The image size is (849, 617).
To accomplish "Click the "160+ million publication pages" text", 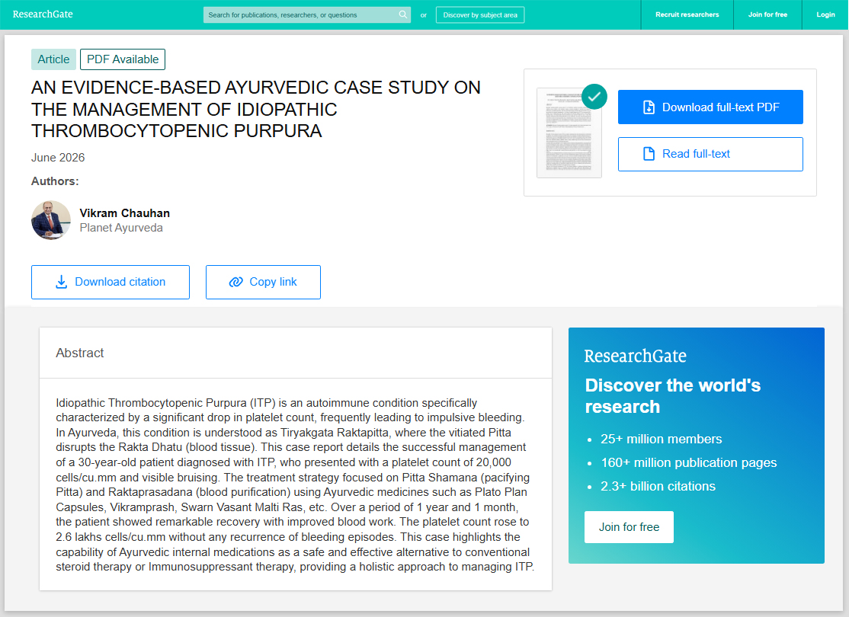I will tap(689, 463).
